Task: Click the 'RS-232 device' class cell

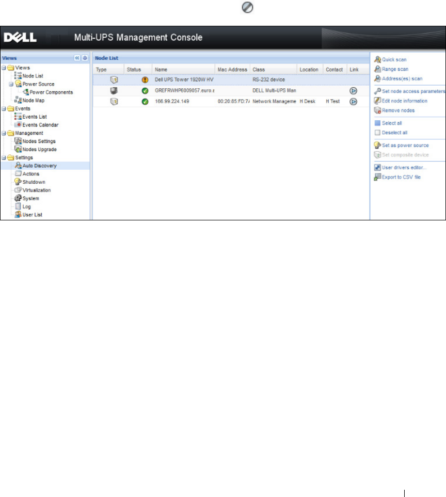Action: pyautogui.click(x=268, y=79)
